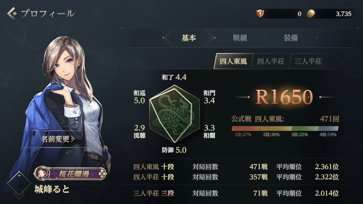
Task: Select the 四人半荘 mode tab
Action: (x=270, y=61)
